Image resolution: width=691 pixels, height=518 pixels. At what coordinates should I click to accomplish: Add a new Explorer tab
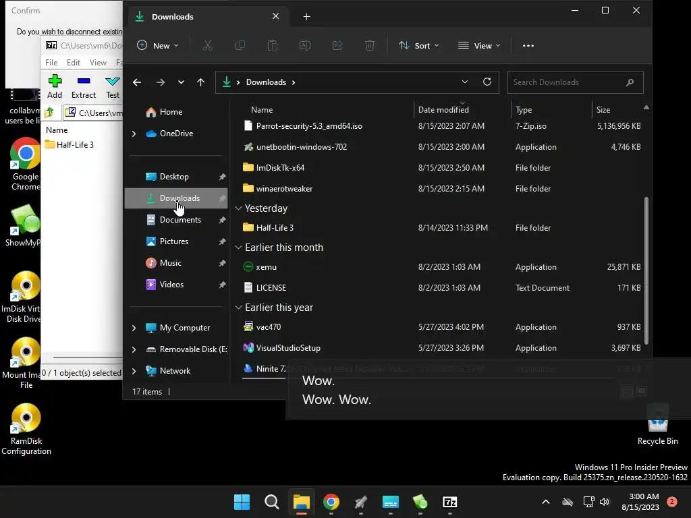[x=307, y=17]
